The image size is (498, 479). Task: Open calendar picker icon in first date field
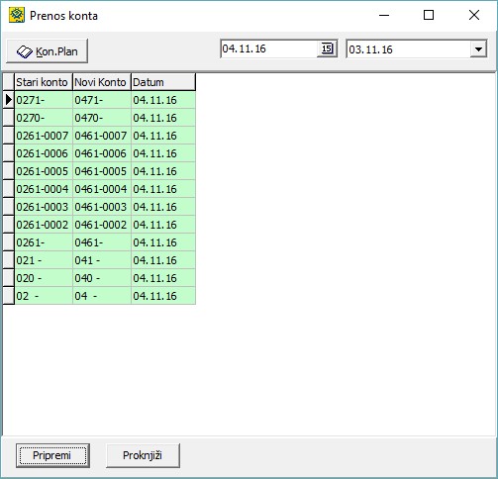pos(327,48)
